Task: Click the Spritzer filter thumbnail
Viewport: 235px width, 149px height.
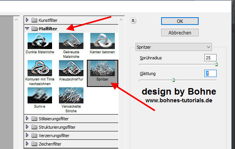Action: pyautogui.click(x=103, y=68)
